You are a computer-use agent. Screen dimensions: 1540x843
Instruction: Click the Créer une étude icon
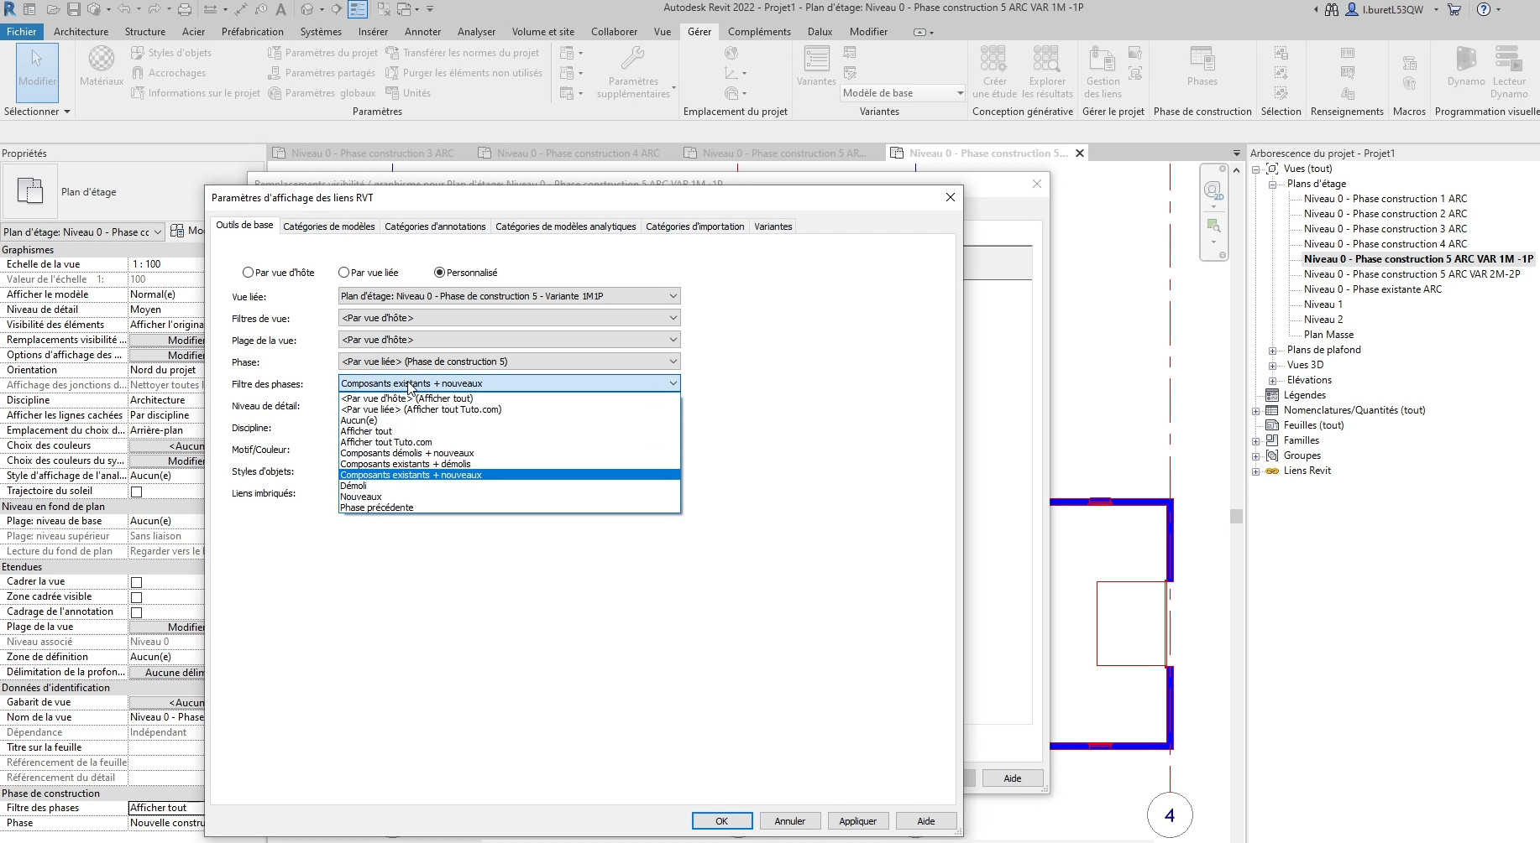993,60
